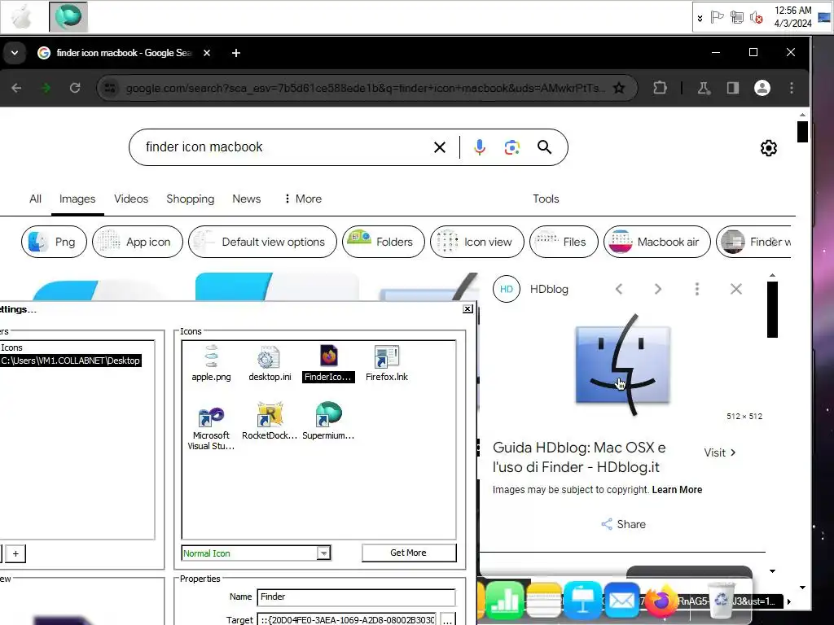Open Google quick settings gear

[769, 148]
